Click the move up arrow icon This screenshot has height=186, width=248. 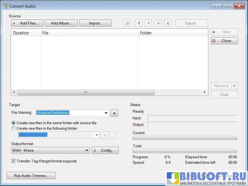[x=148, y=23]
